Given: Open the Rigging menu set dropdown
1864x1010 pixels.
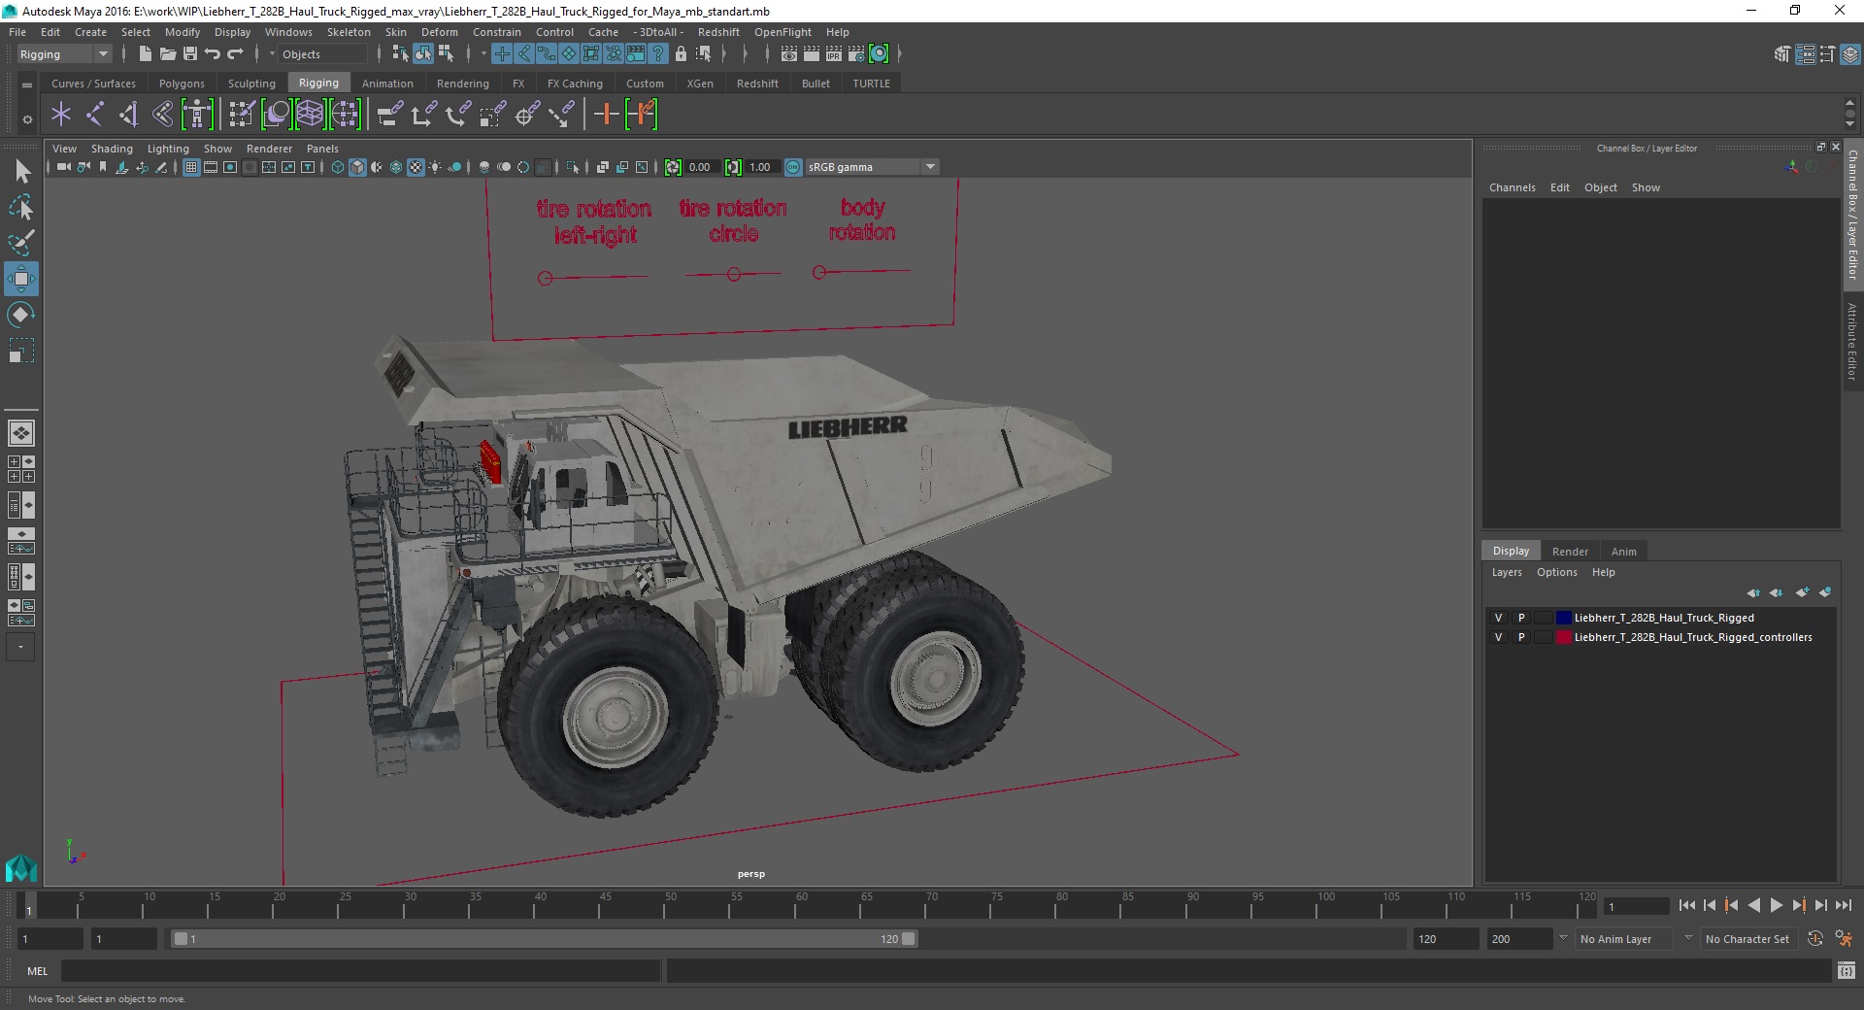Looking at the screenshot, I should coord(64,54).
